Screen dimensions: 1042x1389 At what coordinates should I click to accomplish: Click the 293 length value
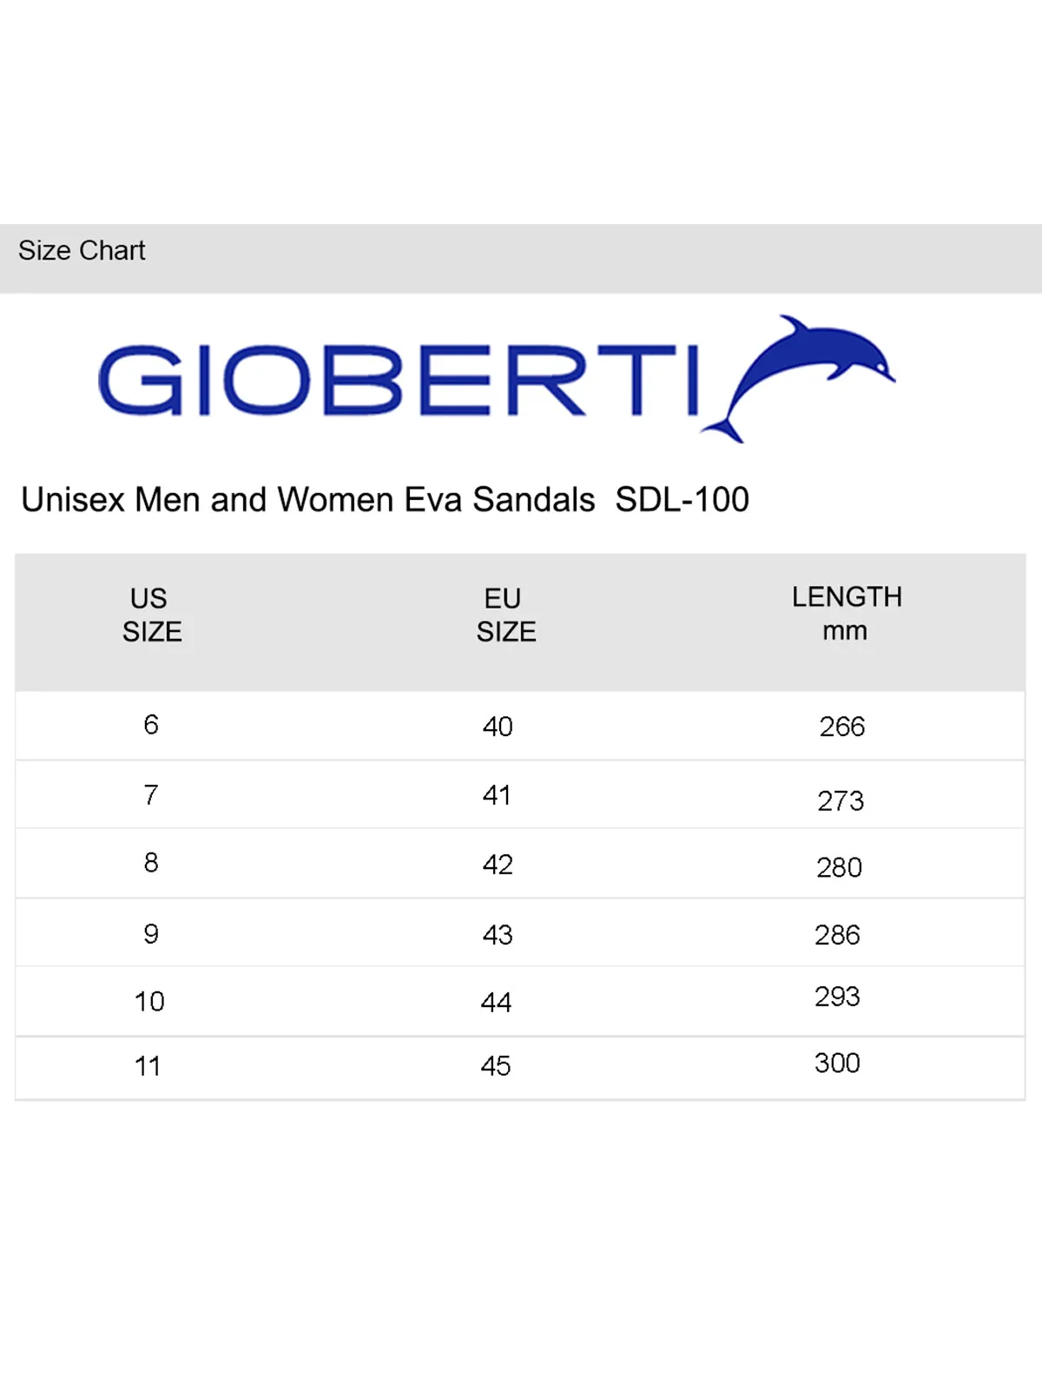(x=837, y=997)
